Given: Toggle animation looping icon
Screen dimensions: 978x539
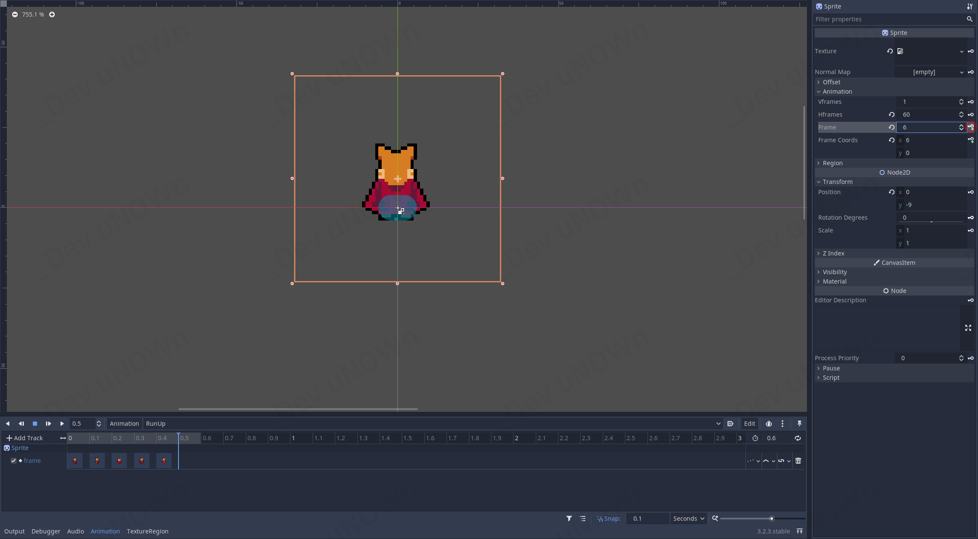Looking at the screenshot, I should [797, 438].
